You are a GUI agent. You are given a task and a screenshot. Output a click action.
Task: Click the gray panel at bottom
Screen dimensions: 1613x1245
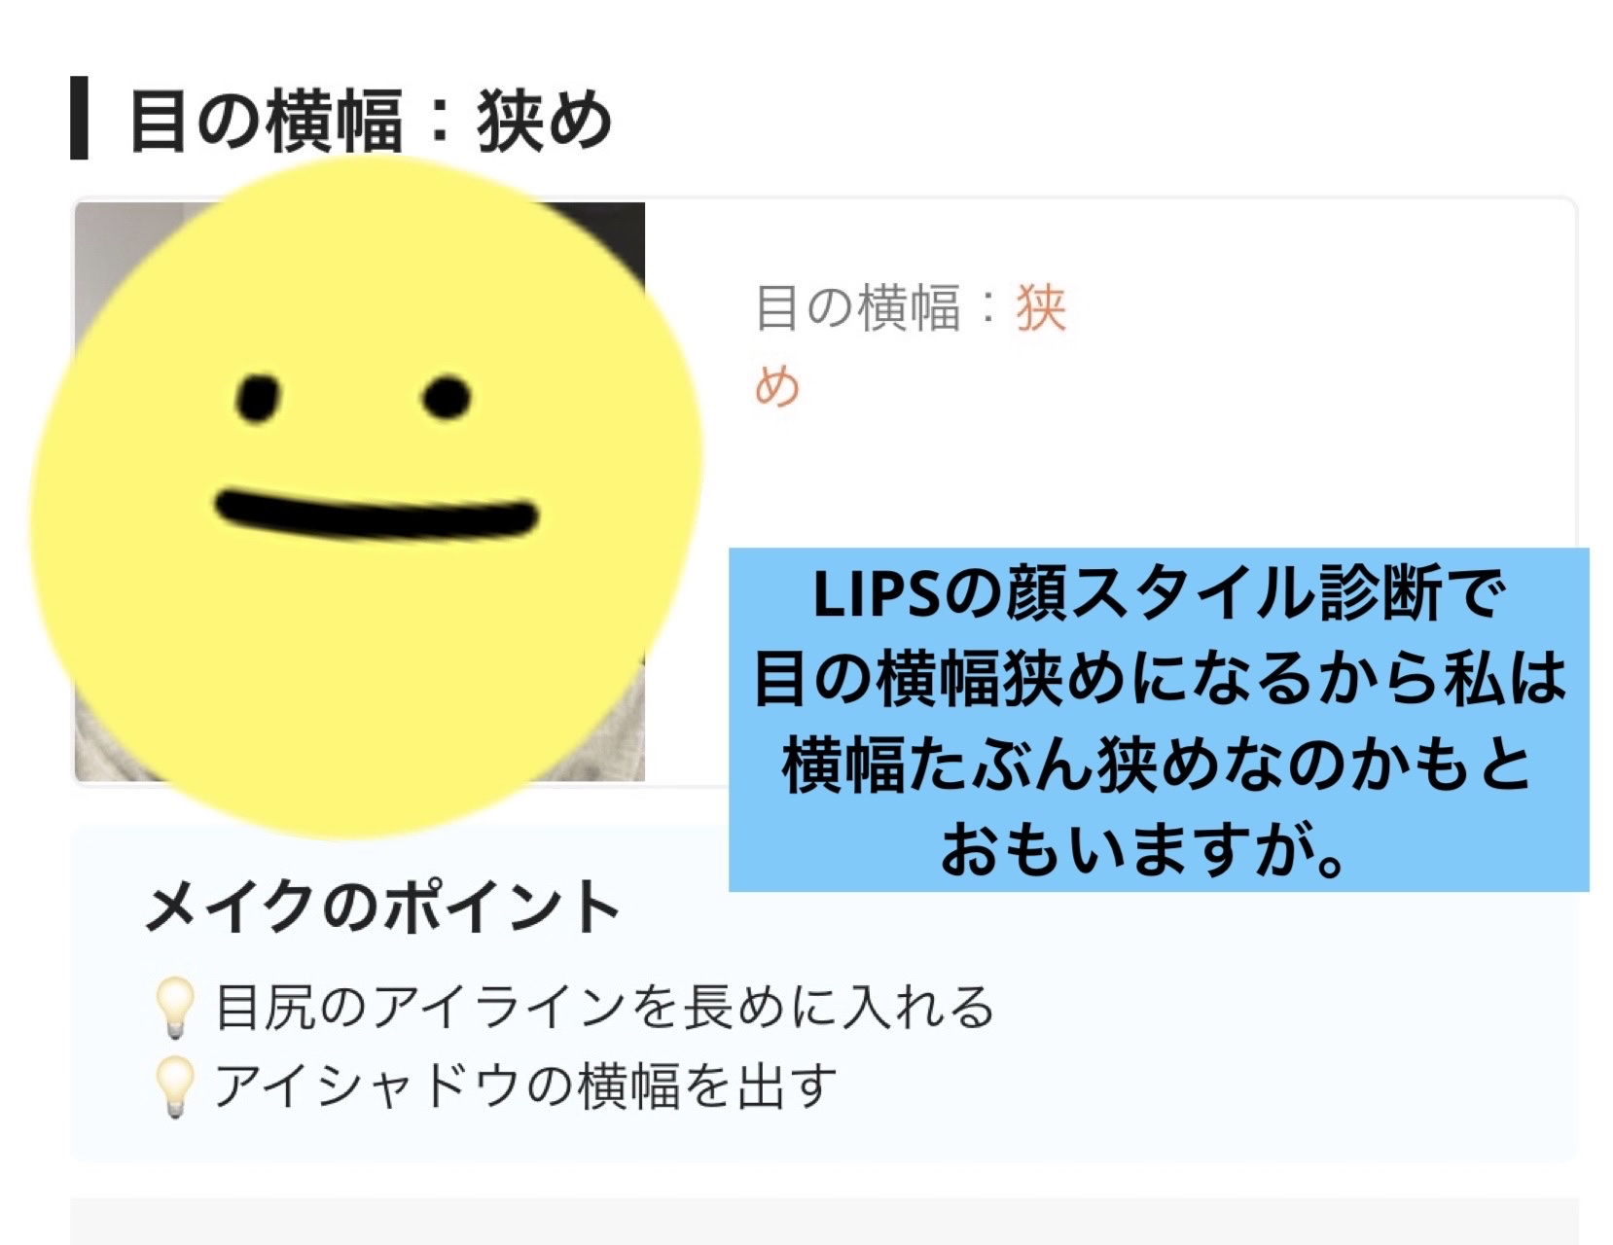coord(824,1222)
